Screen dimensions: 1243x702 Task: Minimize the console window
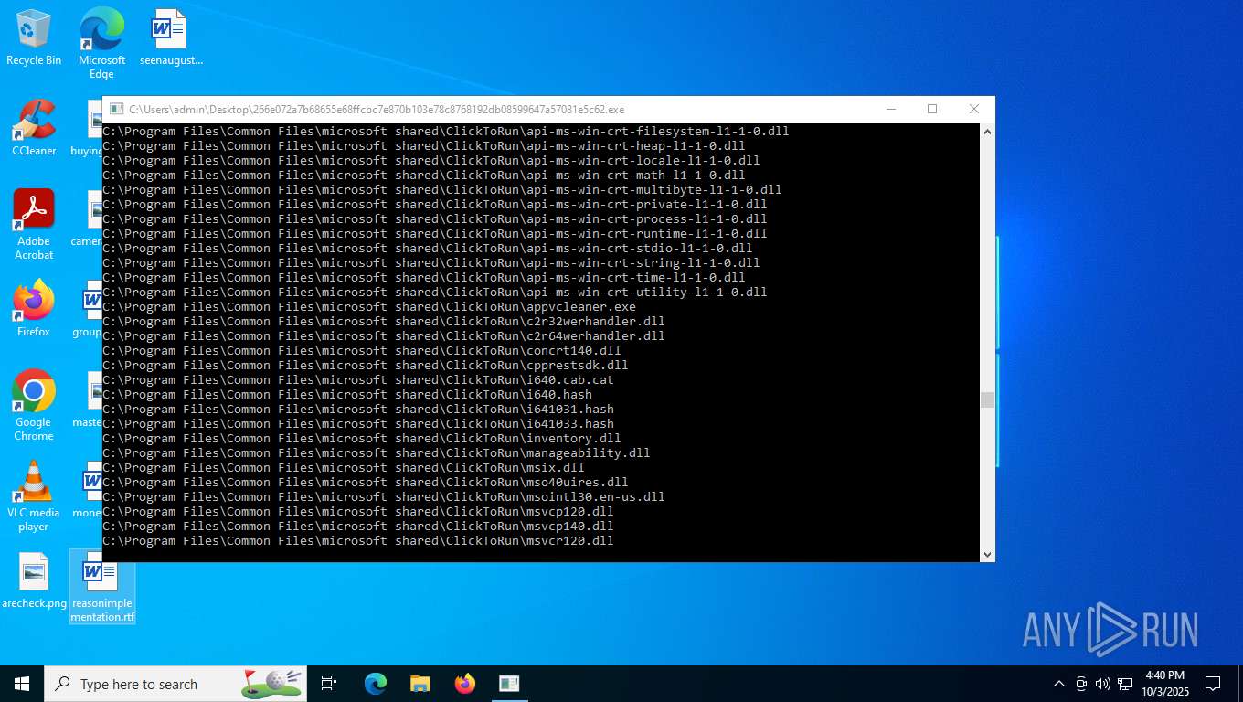click(890, 110)
